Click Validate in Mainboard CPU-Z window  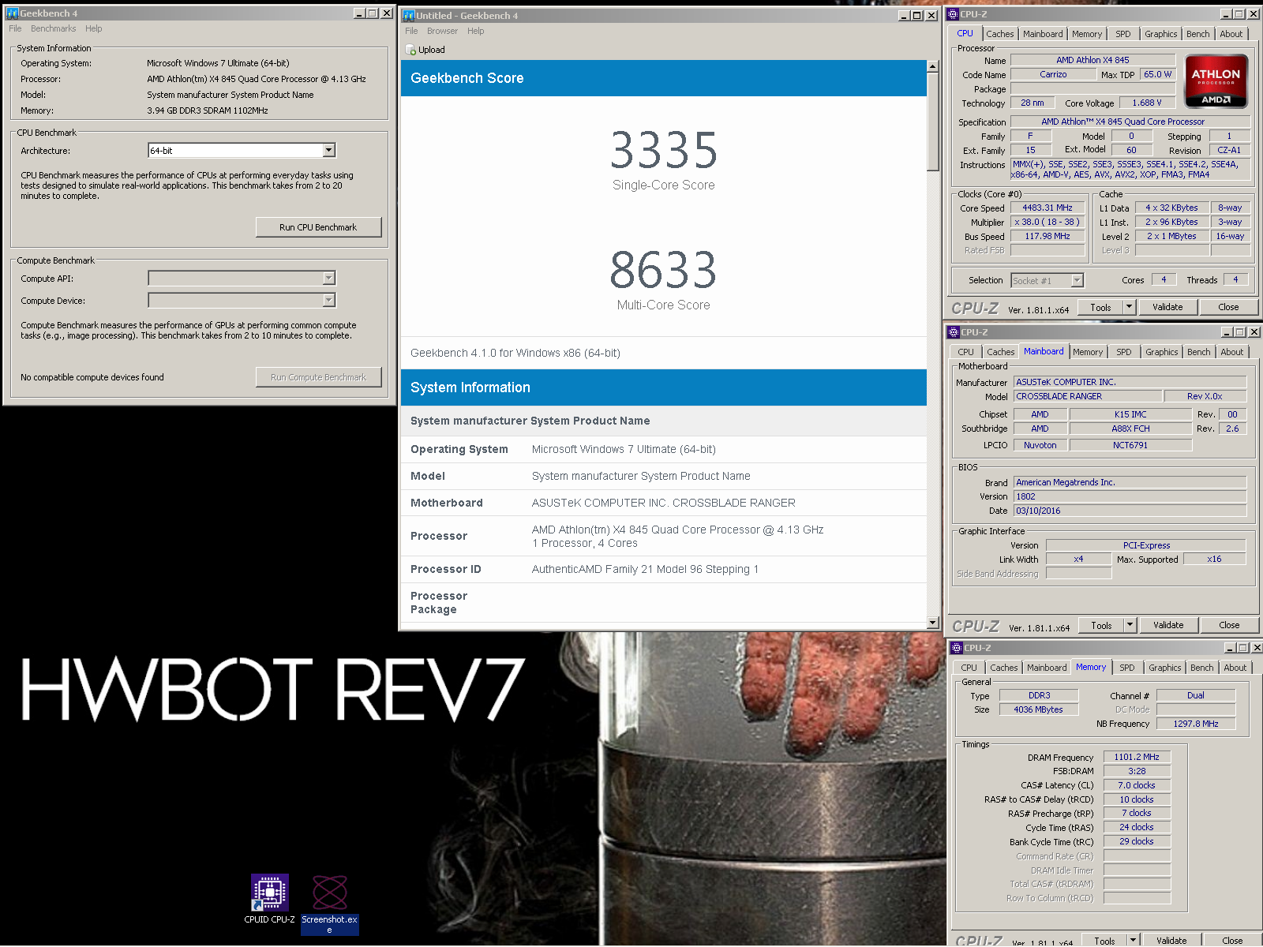1168,625
